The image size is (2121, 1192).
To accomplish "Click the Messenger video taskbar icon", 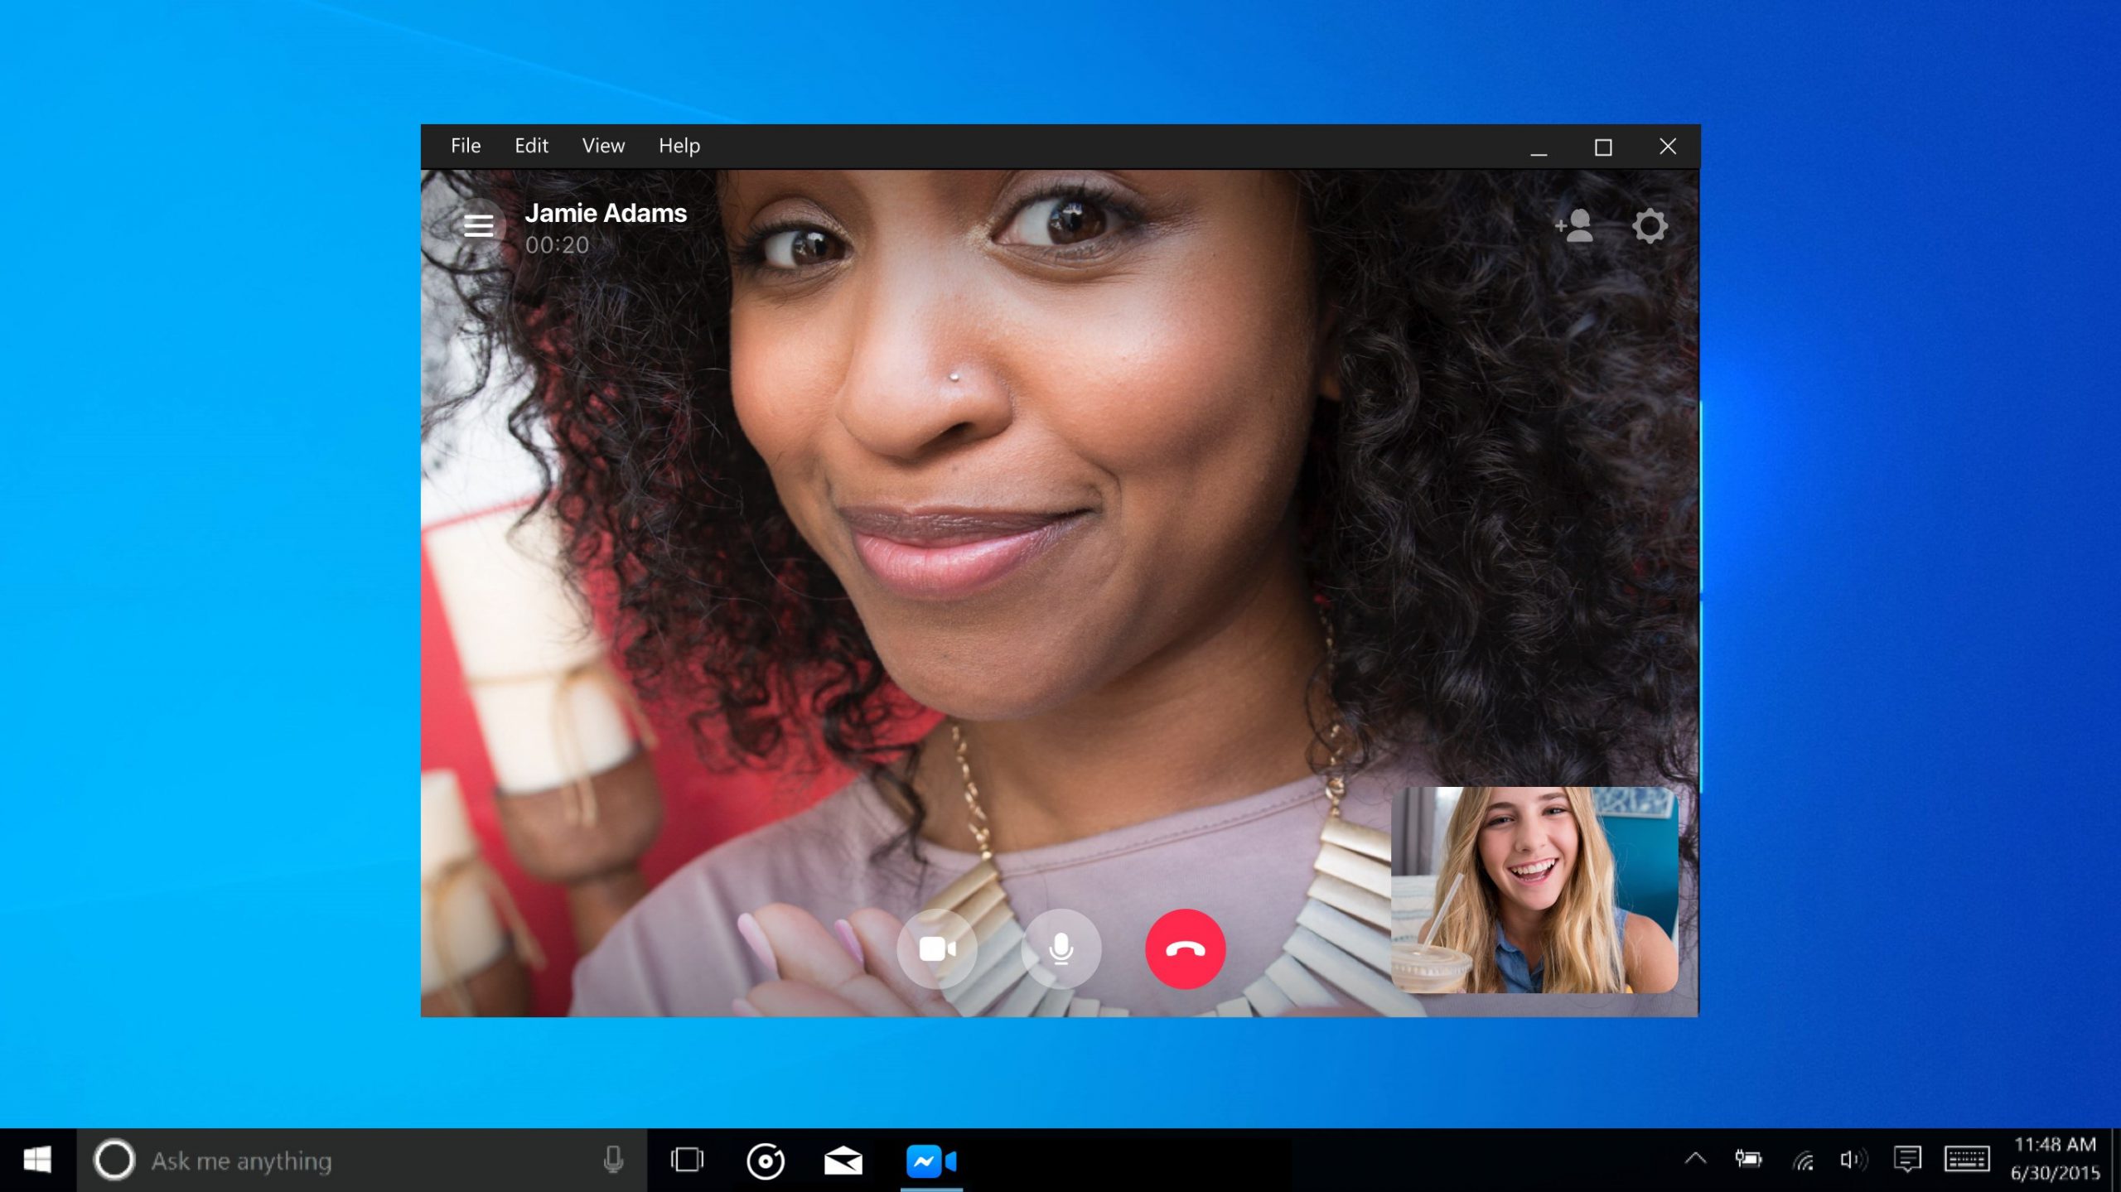I will (931, 1160).
